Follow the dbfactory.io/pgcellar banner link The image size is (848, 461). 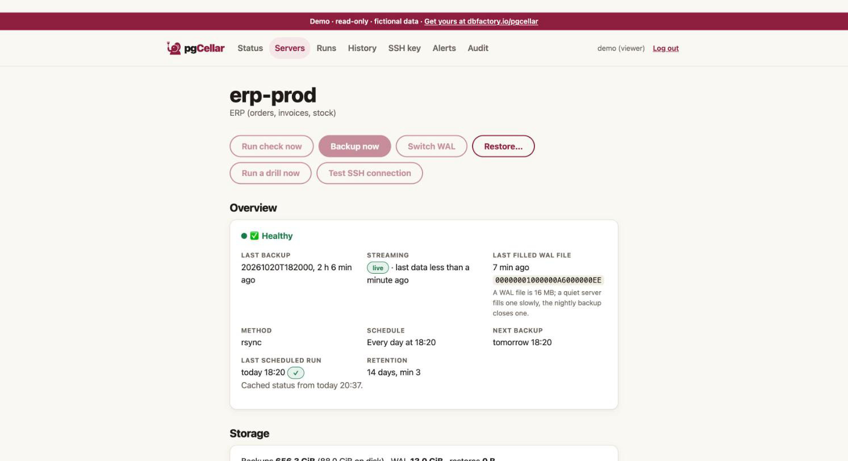pyautogui.click(x=481, y=22)
